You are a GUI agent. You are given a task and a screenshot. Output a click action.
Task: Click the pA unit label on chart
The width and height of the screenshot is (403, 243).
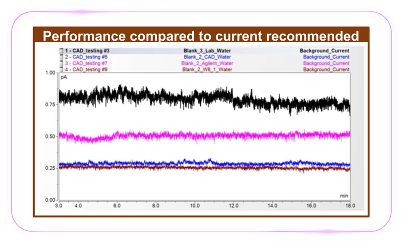pyautogui.click(x=64, y=77)
